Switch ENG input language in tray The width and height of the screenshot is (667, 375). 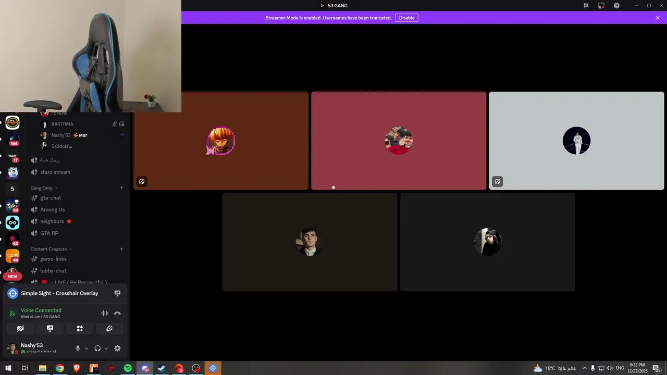coord(620,368)
